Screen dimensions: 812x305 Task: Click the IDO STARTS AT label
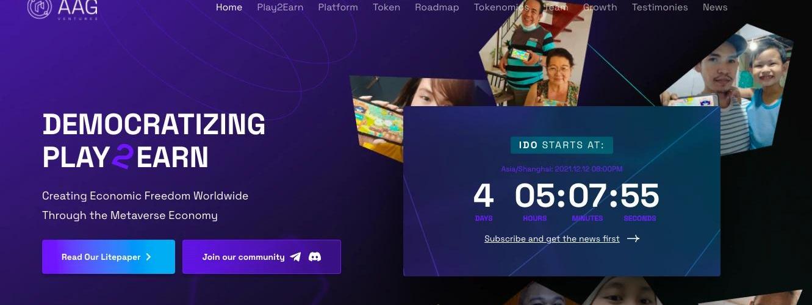562,145
